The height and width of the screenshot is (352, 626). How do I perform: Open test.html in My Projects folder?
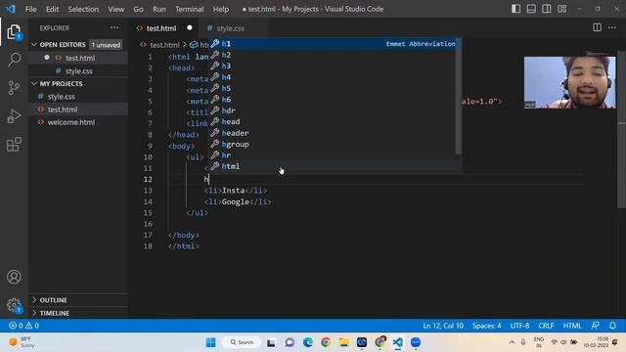point(78,110)
